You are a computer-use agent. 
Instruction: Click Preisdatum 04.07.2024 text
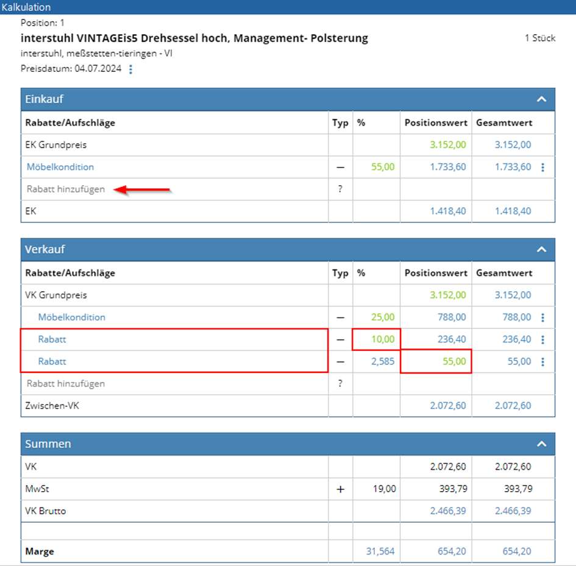pyautogui.click(x=71, y=69)
